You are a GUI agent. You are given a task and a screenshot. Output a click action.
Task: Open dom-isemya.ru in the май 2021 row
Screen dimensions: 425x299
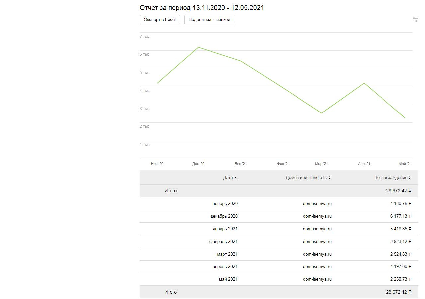pos(317,279)
